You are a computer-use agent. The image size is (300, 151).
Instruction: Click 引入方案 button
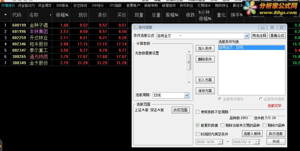pyautogui.click(x=205, y=80)
